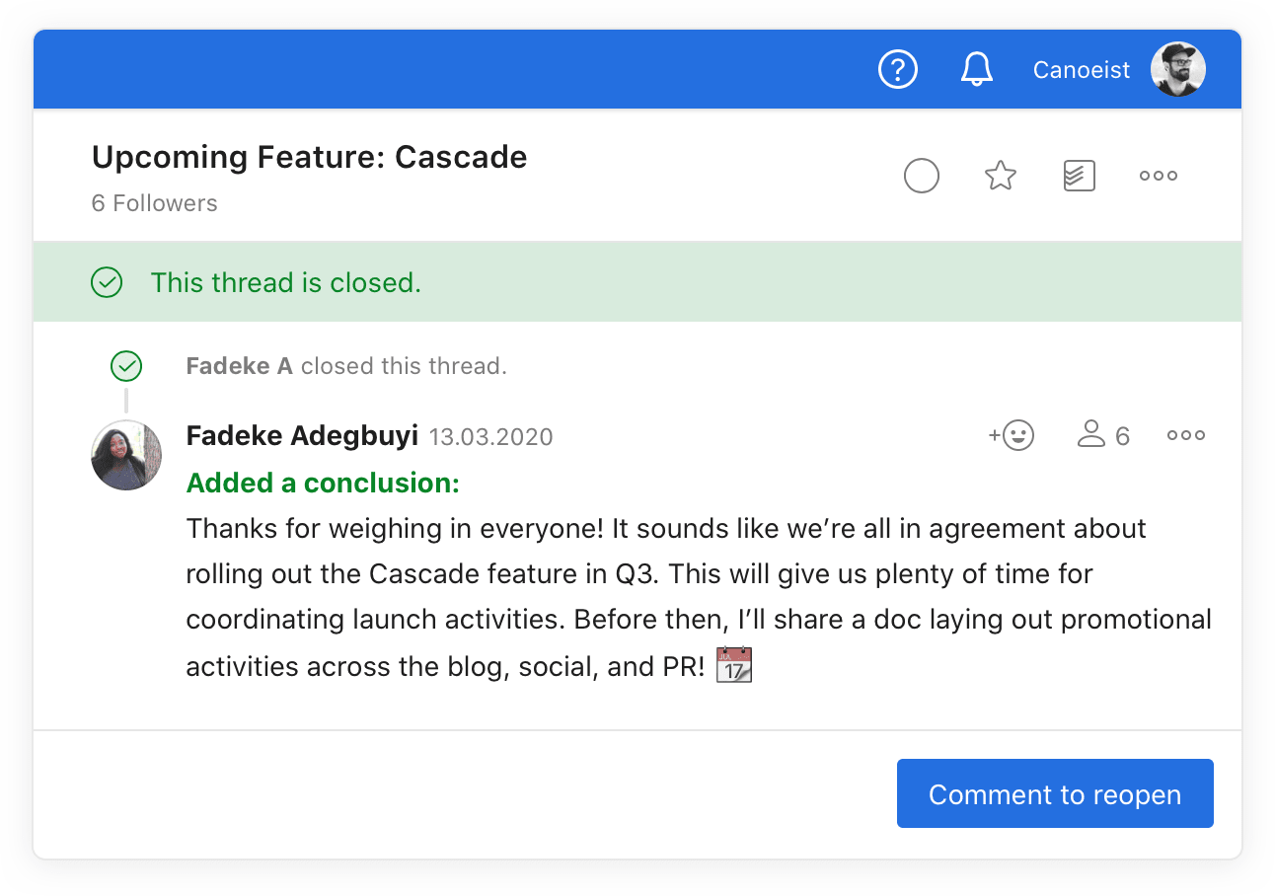Click the calendar emoji in the conclusion text
The image size is (1275, 896).
pyautogui.click(x=733, y=663)
